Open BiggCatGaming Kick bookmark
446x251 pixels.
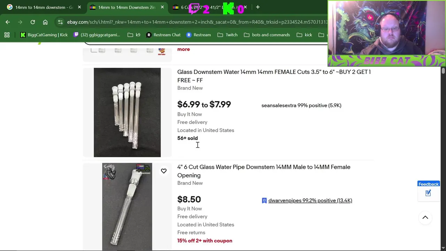[44, 35]
